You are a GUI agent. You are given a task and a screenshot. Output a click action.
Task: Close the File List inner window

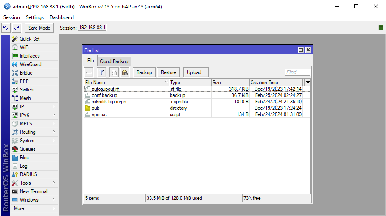click(x=308, y=50)
